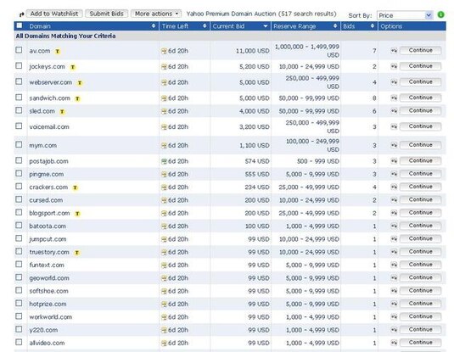Image resolution: width=454 pixels, height=352 pixels.
Task: Check the box for jockeys.com
Action: 19,65
